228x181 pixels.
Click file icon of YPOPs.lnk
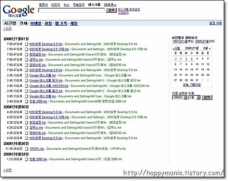[x=27, y=149]
